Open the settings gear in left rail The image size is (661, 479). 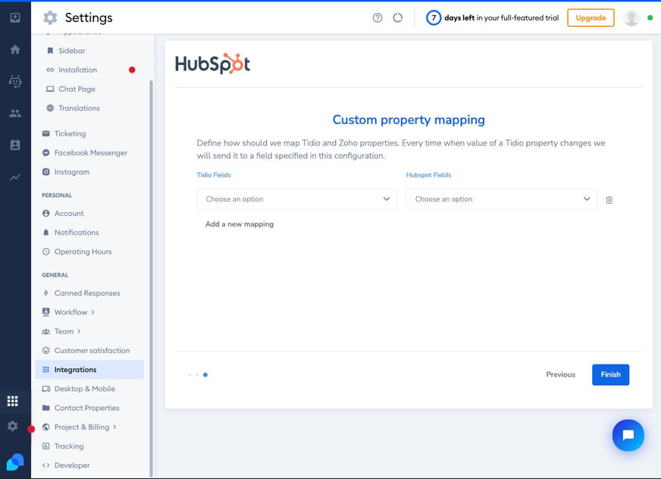[13, 426]
